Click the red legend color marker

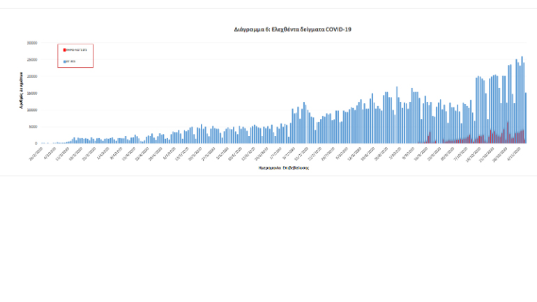click(x=63, y=50)
